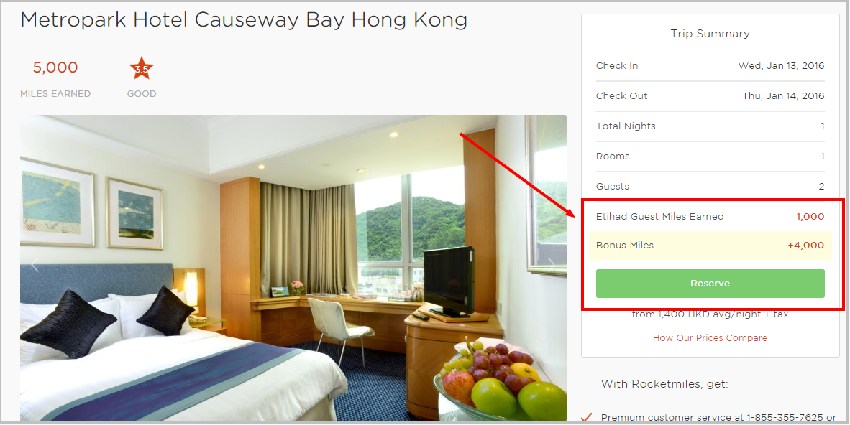The image size is (850, 425).
Task: Click the green Reserve button
Action: coord(710,283)
